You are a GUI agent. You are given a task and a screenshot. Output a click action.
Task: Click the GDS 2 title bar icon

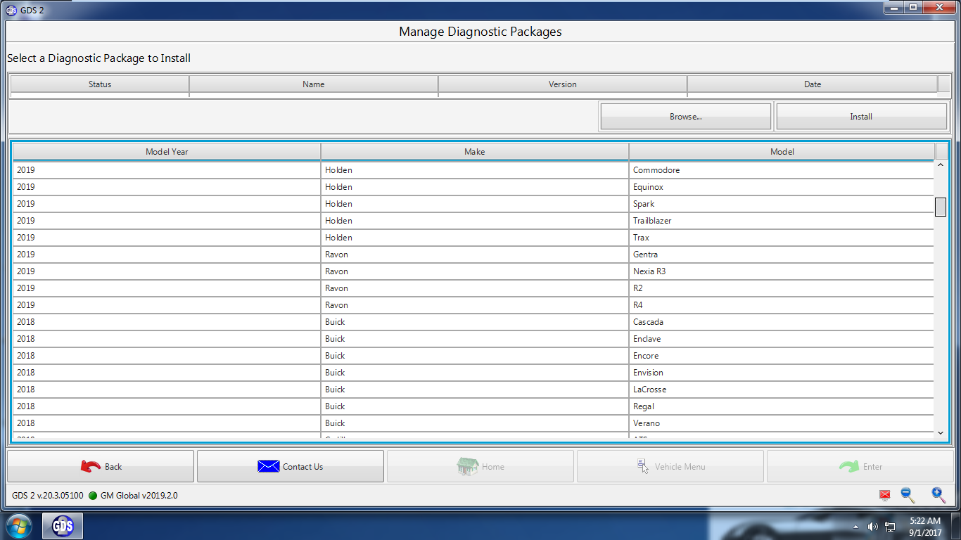(x=11, y=10)
